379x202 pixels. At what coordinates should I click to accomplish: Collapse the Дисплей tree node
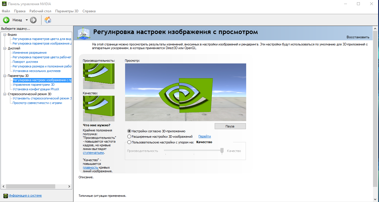[x=5, y=48]
